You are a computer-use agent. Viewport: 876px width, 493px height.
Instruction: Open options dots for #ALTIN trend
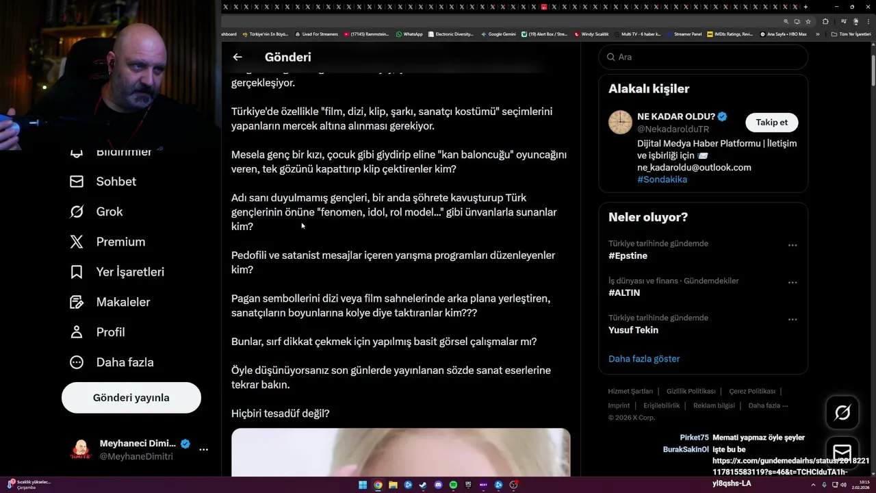click(x=793, y=282)
